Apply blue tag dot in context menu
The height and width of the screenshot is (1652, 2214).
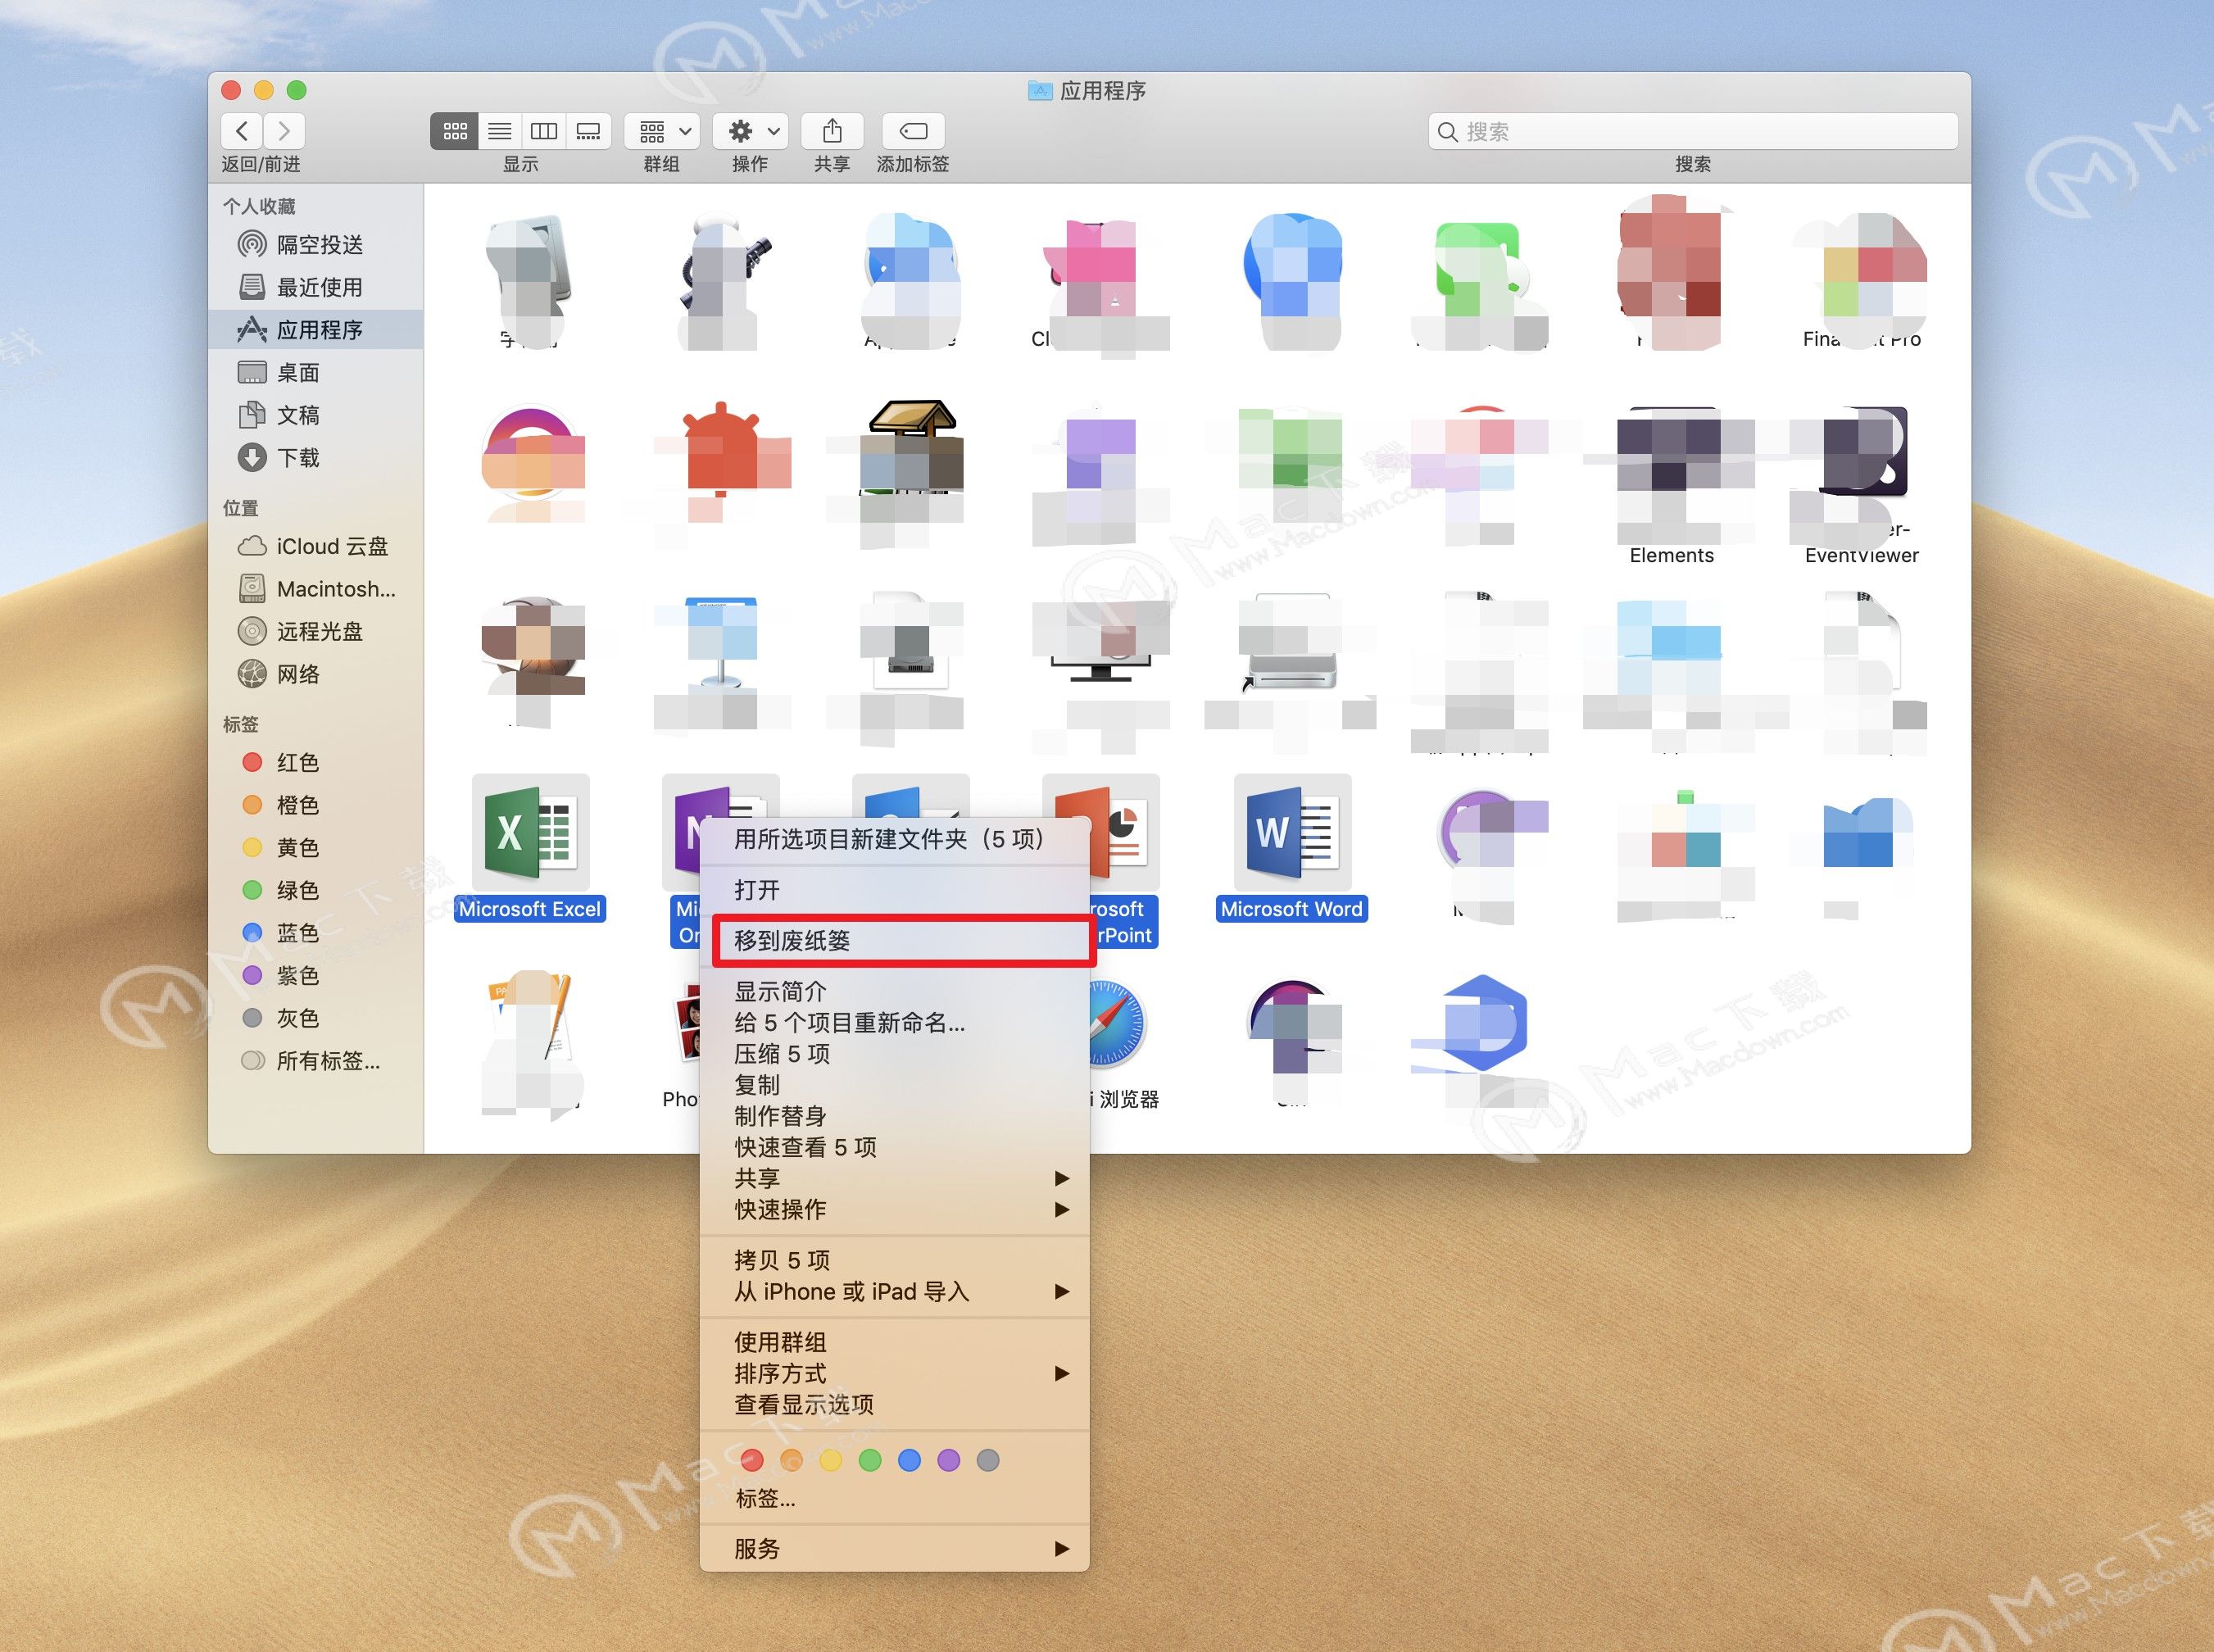(909, 1460)
